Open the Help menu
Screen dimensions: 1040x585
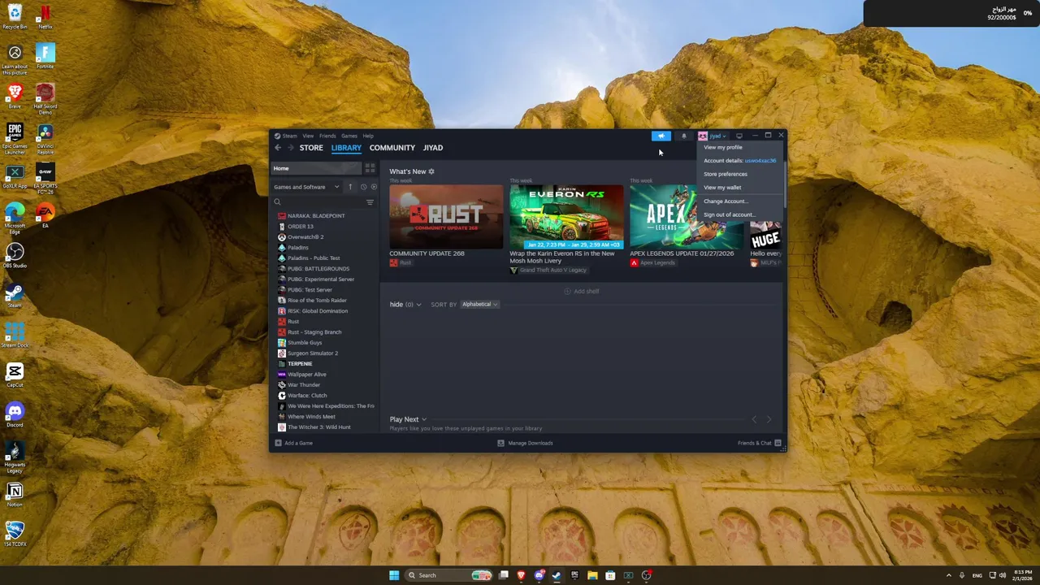click(368, 136)
